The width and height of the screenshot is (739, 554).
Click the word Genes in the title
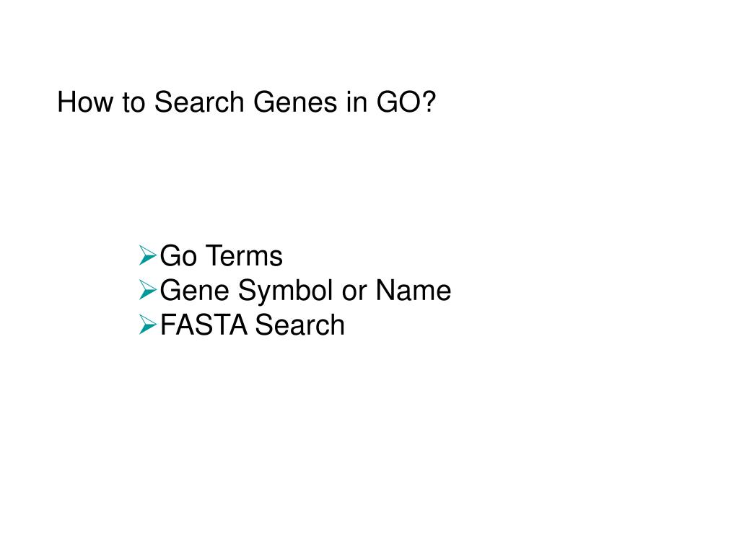point(295,102)
